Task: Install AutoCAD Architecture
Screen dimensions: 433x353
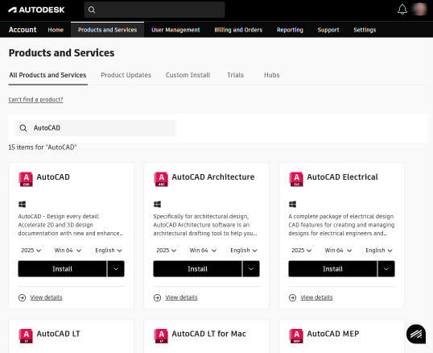Action: point(197,268)
